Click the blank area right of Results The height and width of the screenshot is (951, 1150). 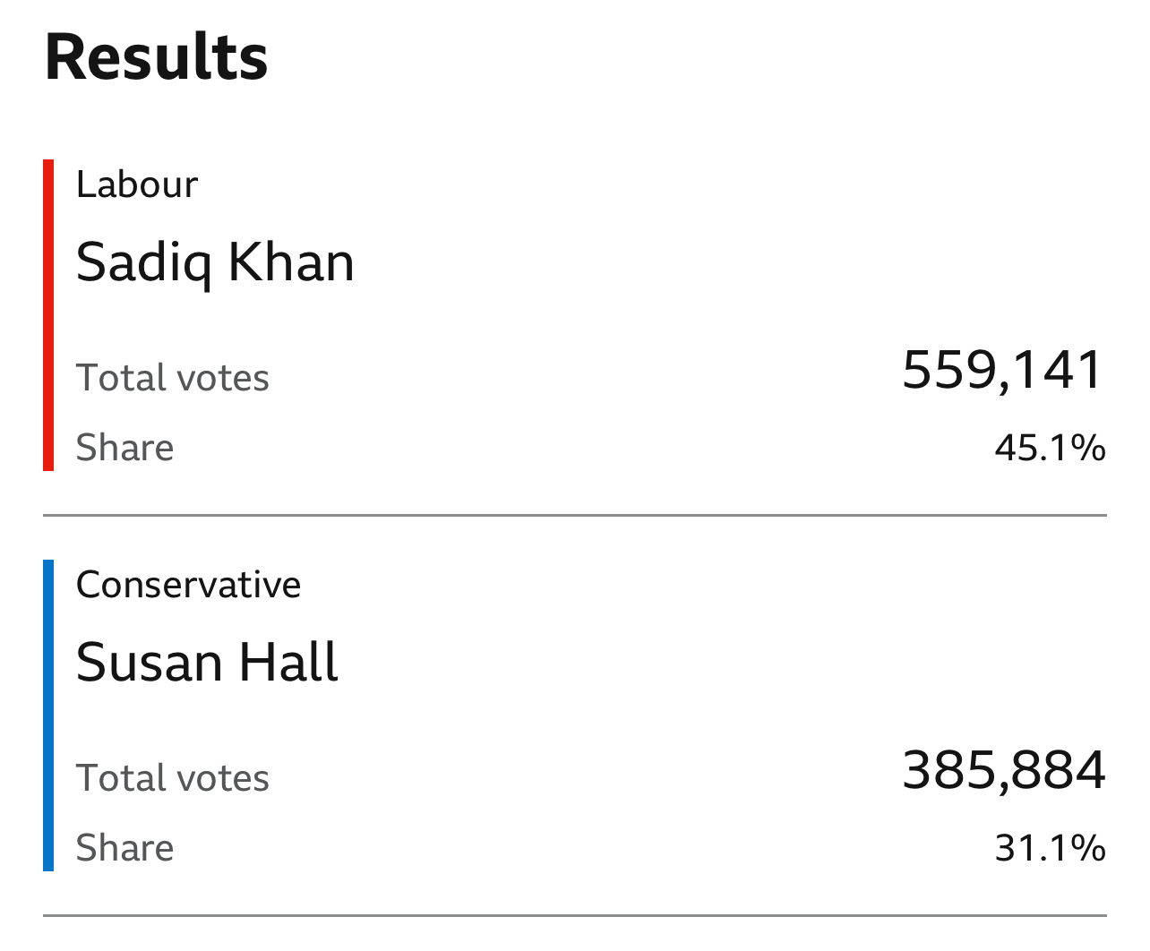pyautogui.click(x=688, y=57)
